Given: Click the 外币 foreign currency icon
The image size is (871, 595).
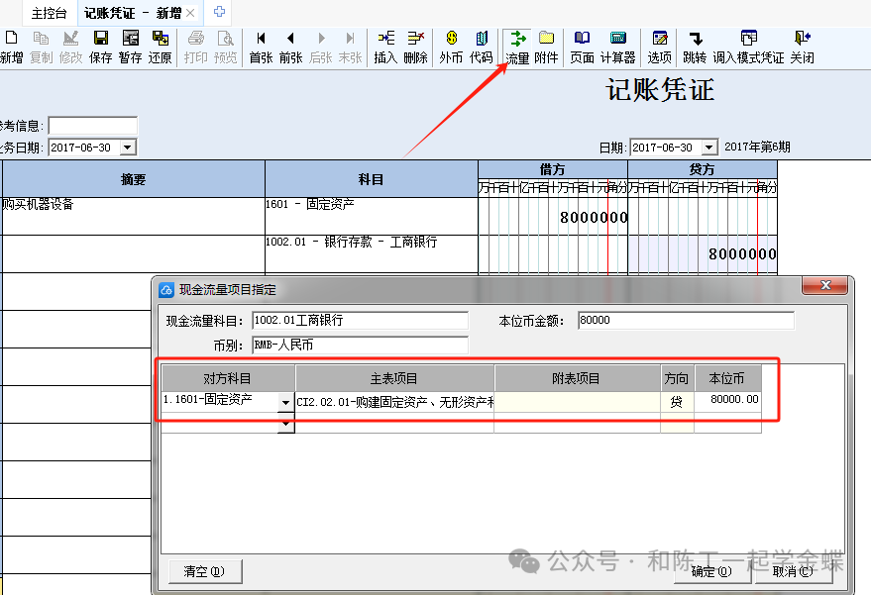Looking at the screenshot, I should 451,47.
